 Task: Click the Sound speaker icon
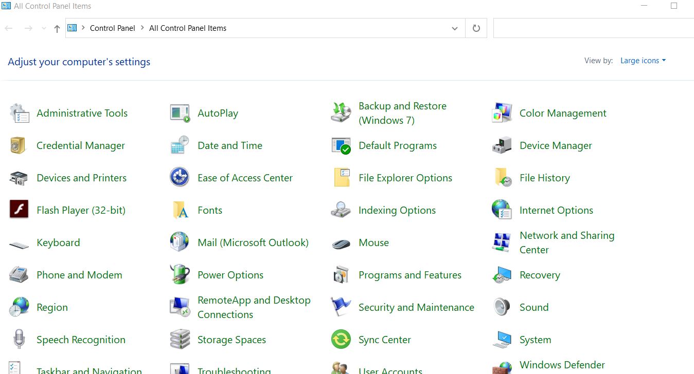[x=502, y=307]
